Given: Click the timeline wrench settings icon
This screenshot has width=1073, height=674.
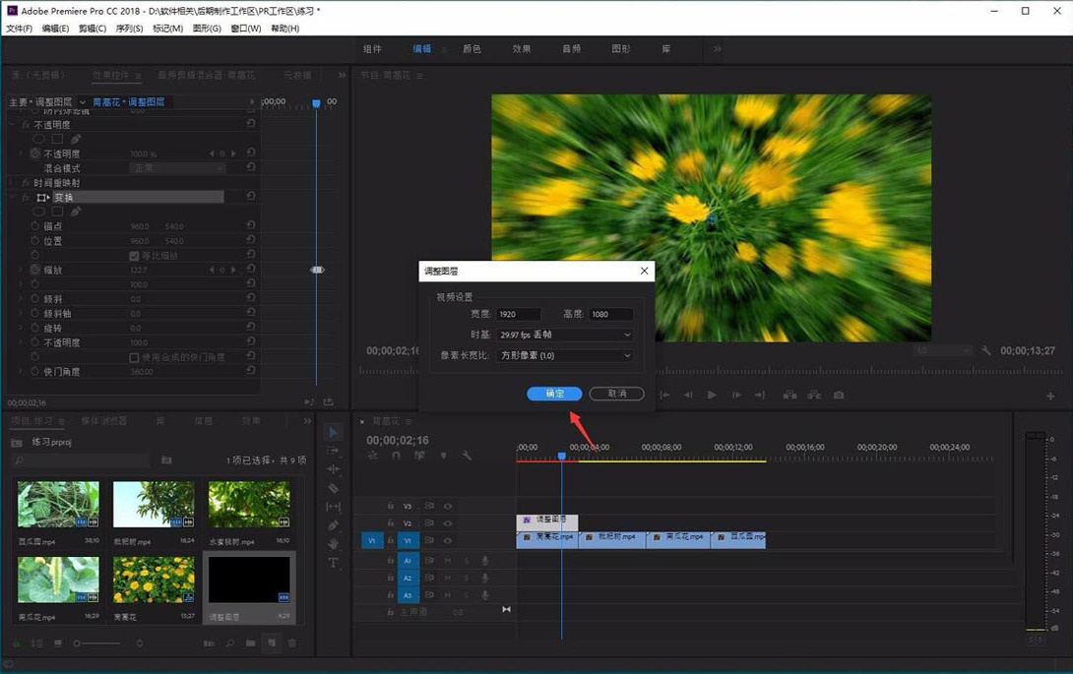Looking at the screenshot, I should pos(467,456).
